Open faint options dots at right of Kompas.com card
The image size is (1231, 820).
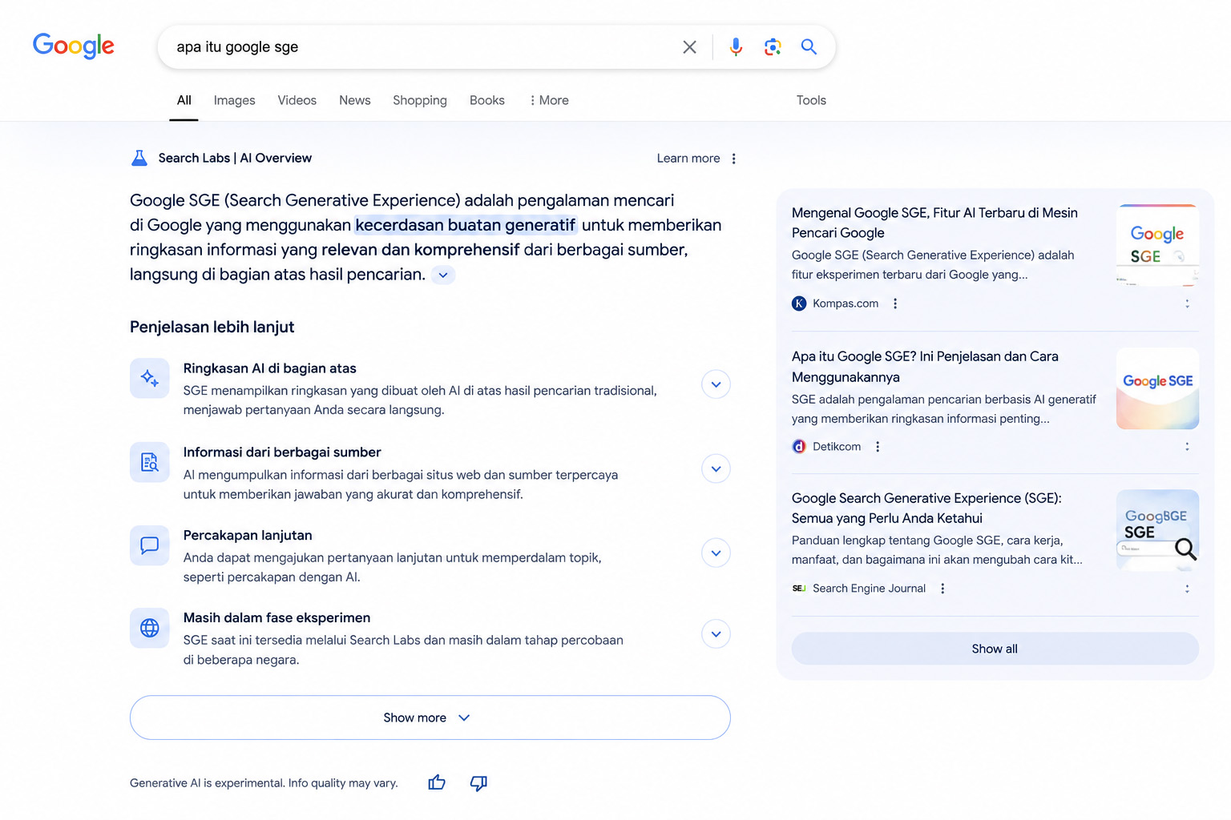1188,303
